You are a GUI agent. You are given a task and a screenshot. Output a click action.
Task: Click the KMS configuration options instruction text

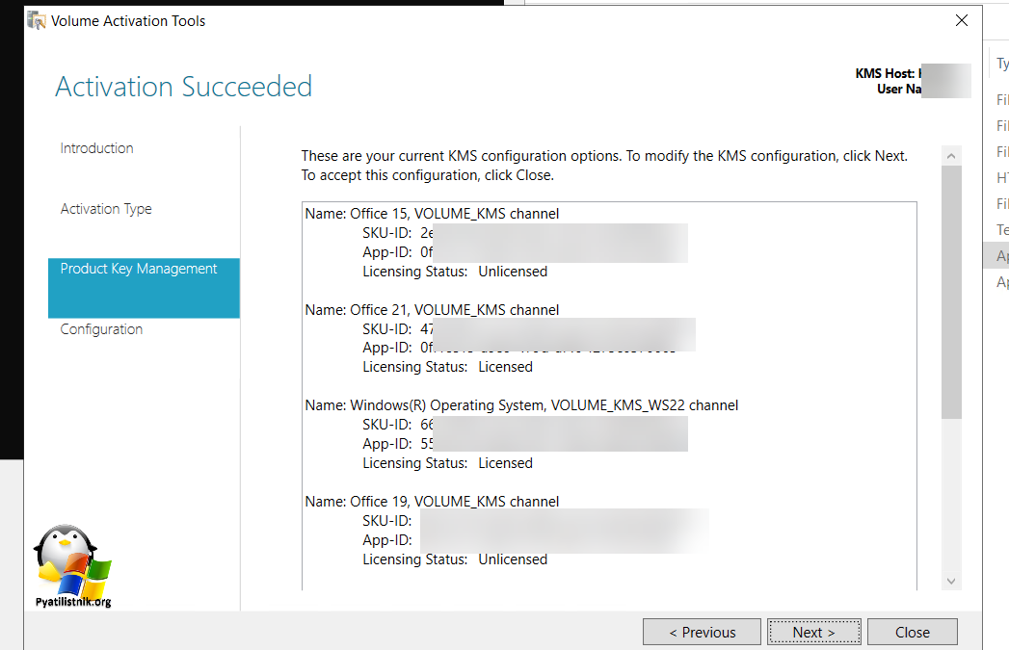click(604, 166)
